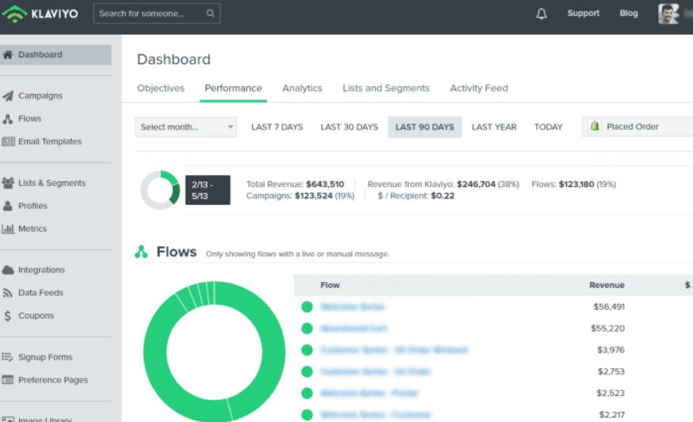693x422 pixels.
Task: Open Integrations cloud icon
Action: point(7,270)
